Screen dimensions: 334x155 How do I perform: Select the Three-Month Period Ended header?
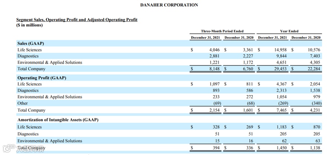[222, 31]
